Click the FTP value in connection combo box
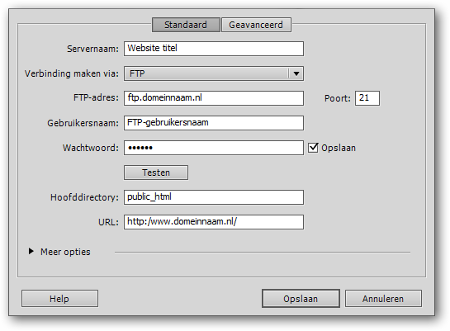The image size is (450, 331). (x=137, y=73)
